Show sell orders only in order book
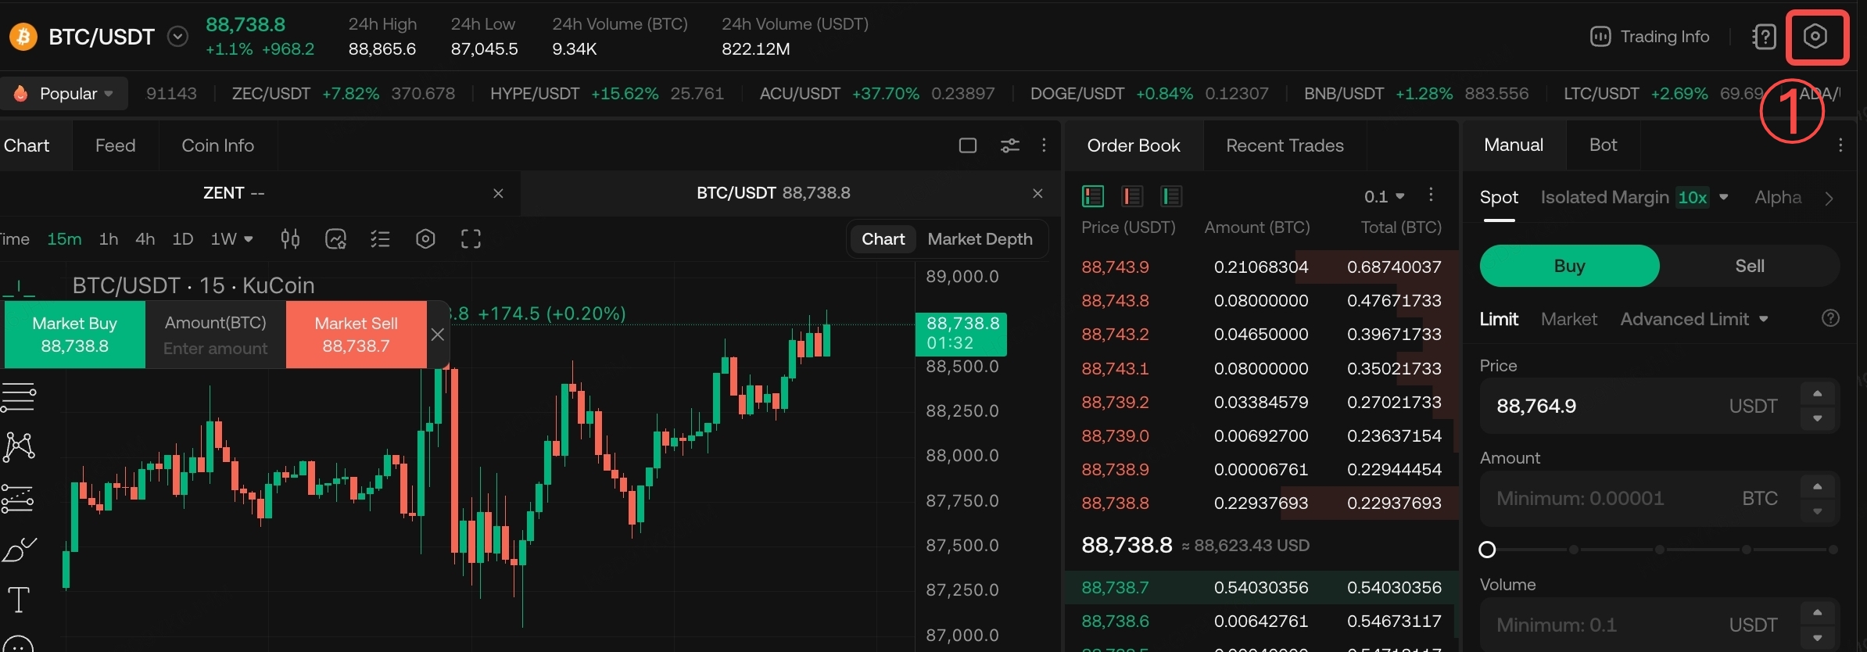The image size is (1867, 652). (1131, 195)
